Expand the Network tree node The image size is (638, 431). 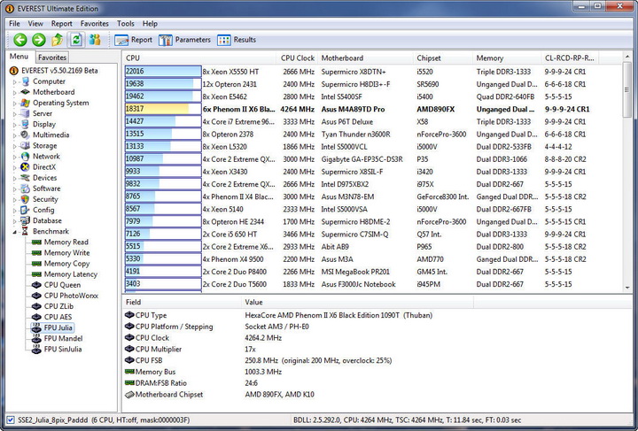[15, 157]
